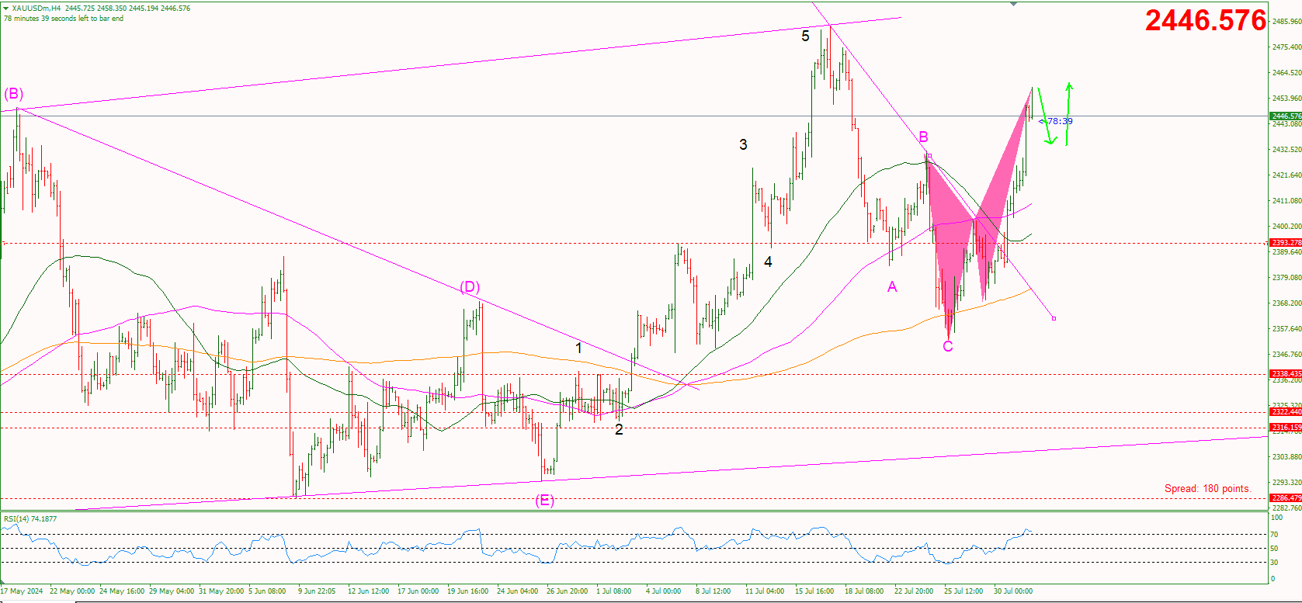The width and height of the screenshot is (1302, 603).
Task: Select the green upward arrow drawing
Action: tap(1068, 113)
